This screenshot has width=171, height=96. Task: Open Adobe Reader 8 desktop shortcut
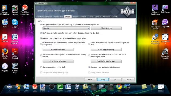pyautogui.click(x=15, y=54)
